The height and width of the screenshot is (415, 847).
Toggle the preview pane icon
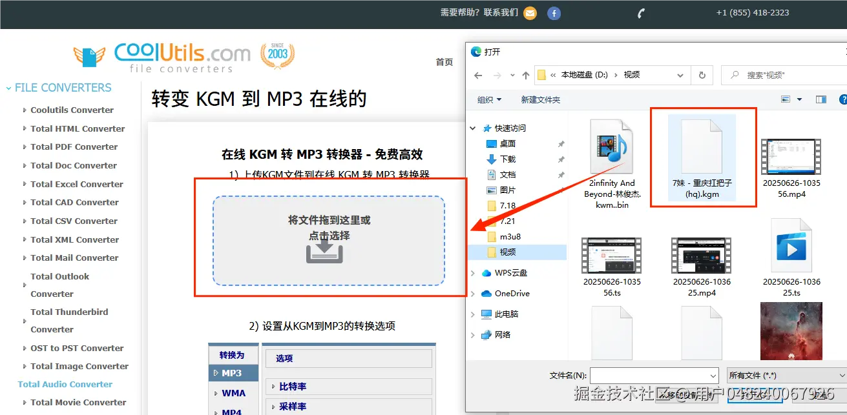(x=821, y=99)
